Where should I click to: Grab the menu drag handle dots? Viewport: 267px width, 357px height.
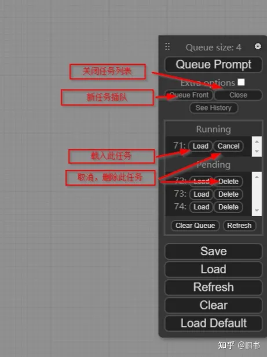(167, 46)
